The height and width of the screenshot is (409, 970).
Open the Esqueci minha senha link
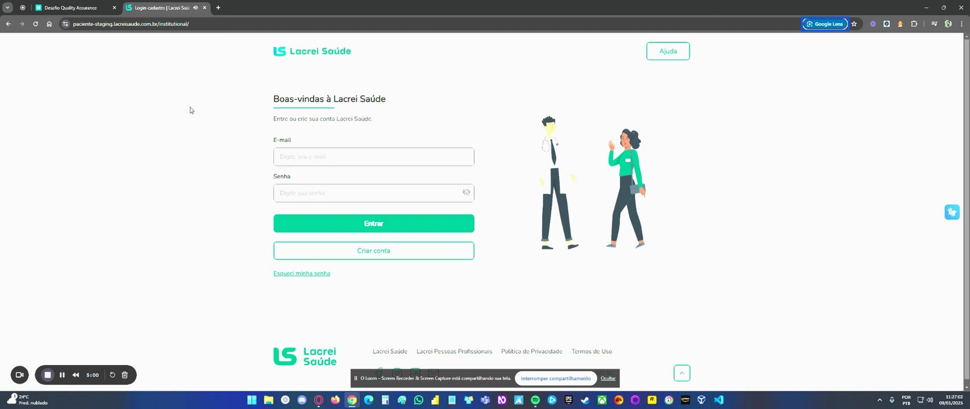pyautogui.click(x=302, y=273)
